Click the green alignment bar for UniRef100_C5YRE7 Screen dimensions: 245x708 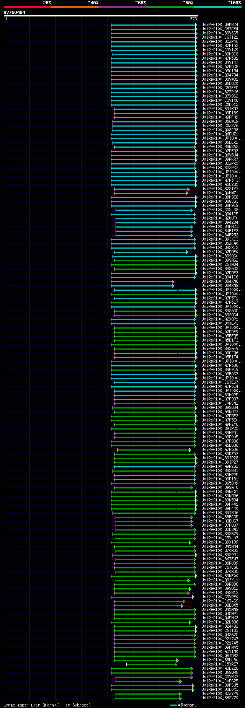(152, 664)
